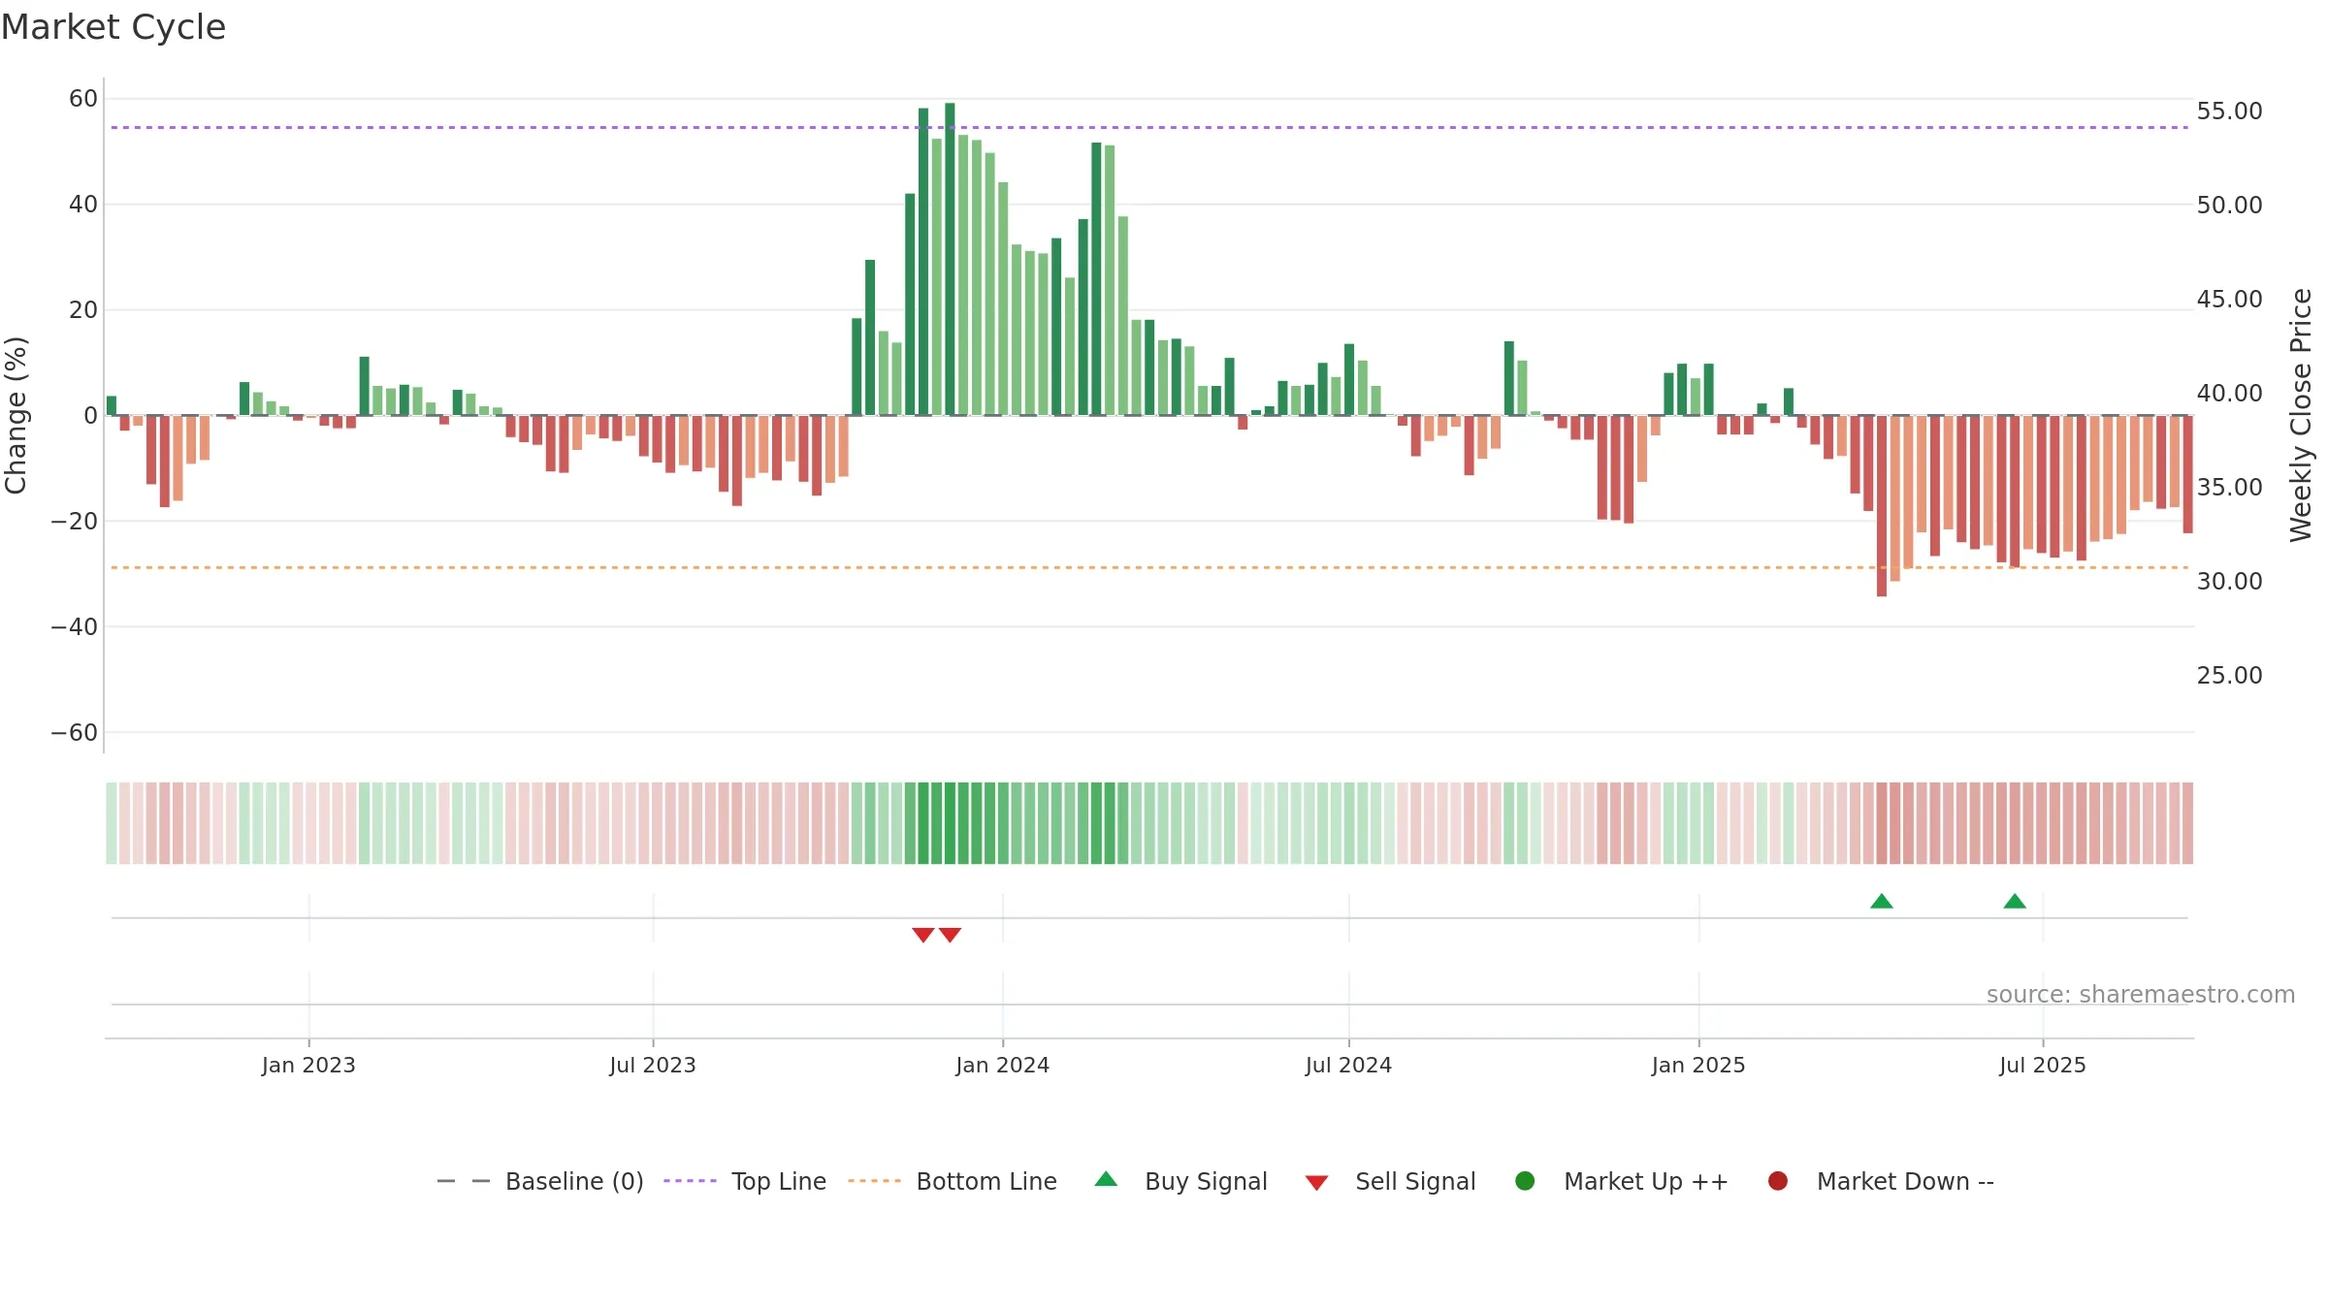2328x1309 pixels.
Task: Select the first buy signal triangle, spring 2025
Action: tap(1882, 902)
